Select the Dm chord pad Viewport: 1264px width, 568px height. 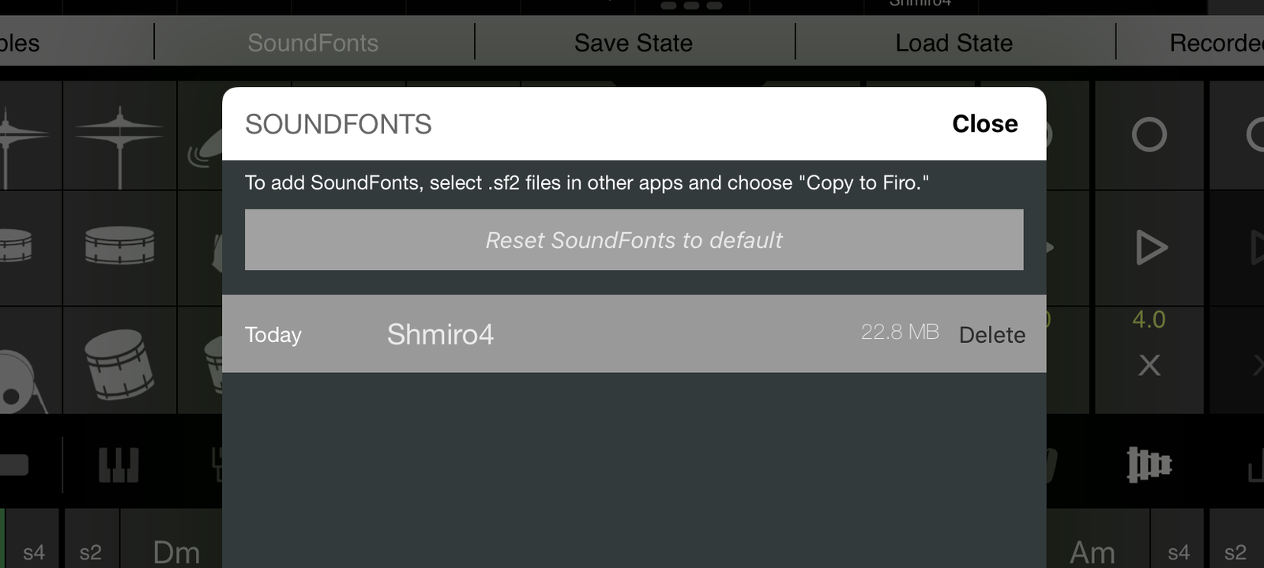coord(176,545)
